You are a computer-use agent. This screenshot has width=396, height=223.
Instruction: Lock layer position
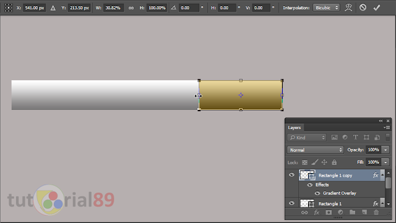pos(324,162)
